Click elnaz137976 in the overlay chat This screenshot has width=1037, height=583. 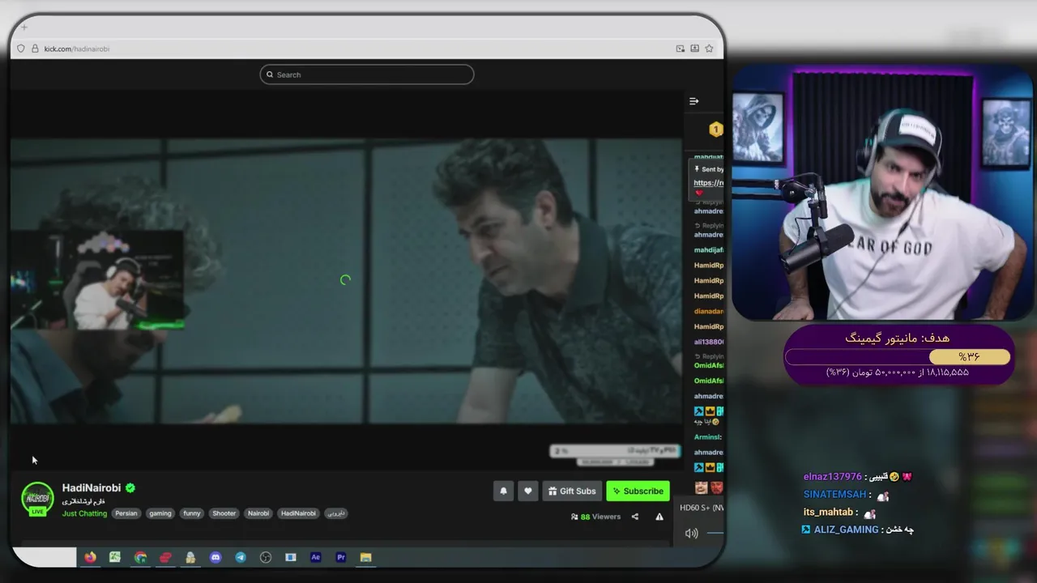click(832, 477)
